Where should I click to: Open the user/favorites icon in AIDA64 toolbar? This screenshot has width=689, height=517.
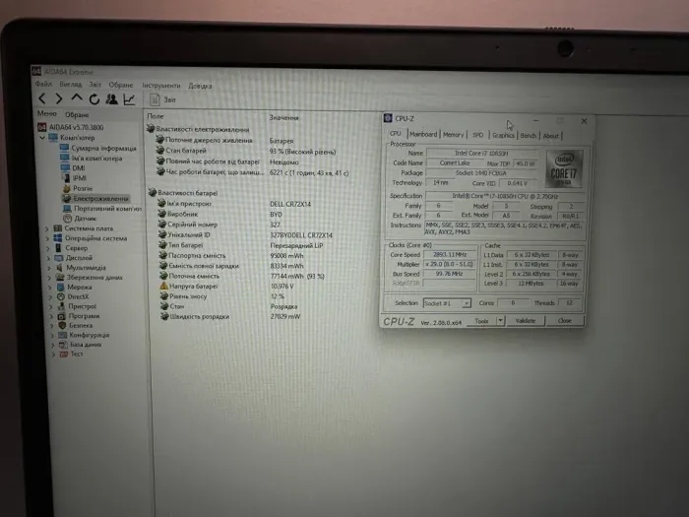tap(111, 99)
